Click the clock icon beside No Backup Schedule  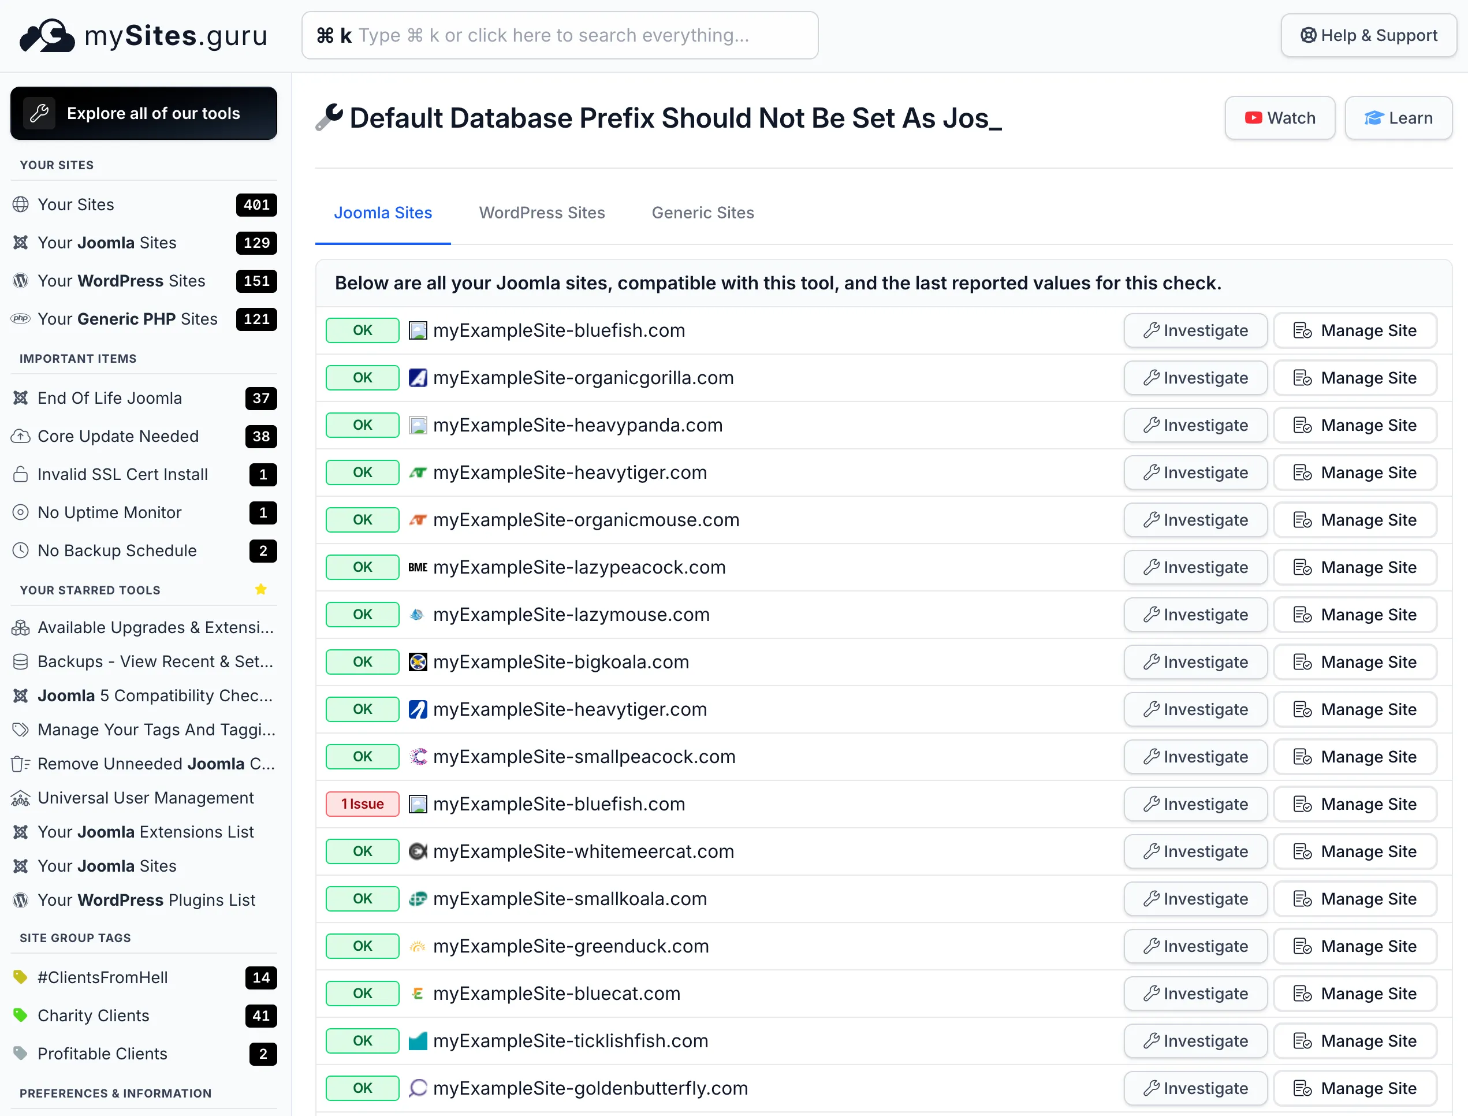pyautogui.click(x=21, y=550)
